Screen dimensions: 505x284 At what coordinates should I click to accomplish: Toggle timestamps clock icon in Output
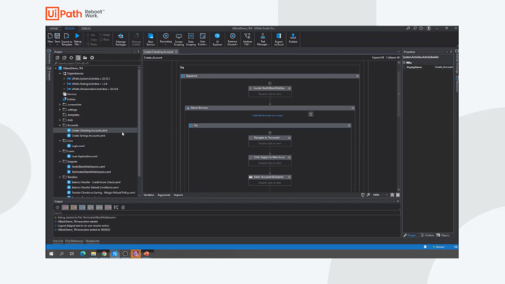(x=57, y=207)
